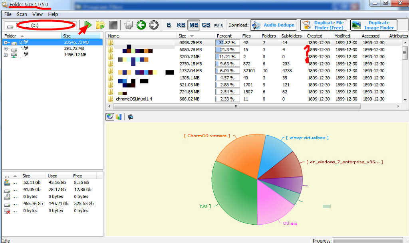Click the film clapper icon
This screenshot has height=243, width=409.
tap(130, 117)
